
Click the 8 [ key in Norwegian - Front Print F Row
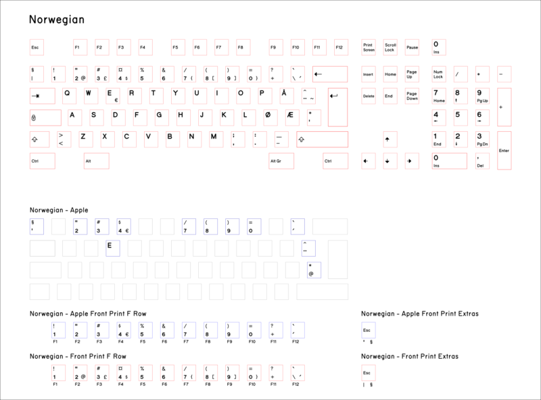[211, 373]
